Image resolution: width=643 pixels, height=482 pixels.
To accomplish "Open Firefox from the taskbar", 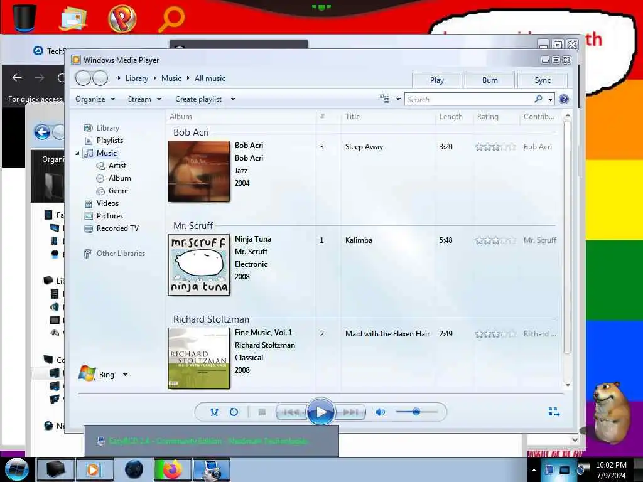I will click(172, 469).
